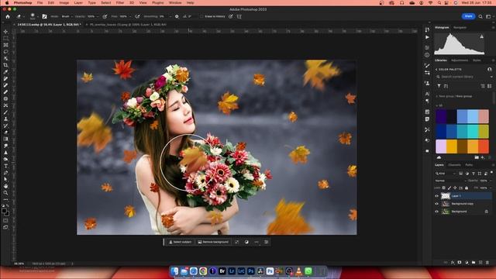Click the search current library field
The height and width of the screenshot is (279, 496).
coord(463,77)
